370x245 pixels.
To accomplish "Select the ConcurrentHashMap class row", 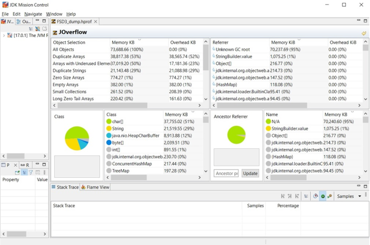I will click(154, 164).
